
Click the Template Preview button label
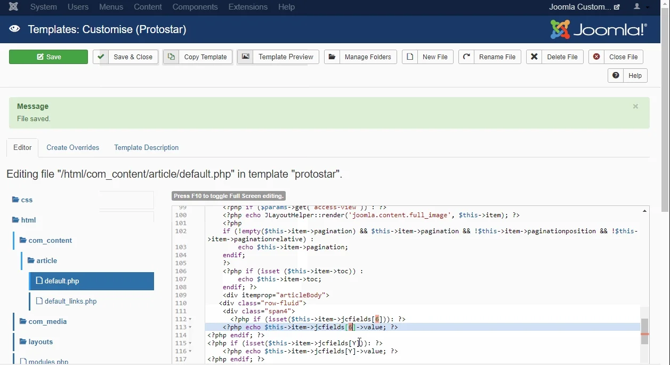click(x=286, y=57)
